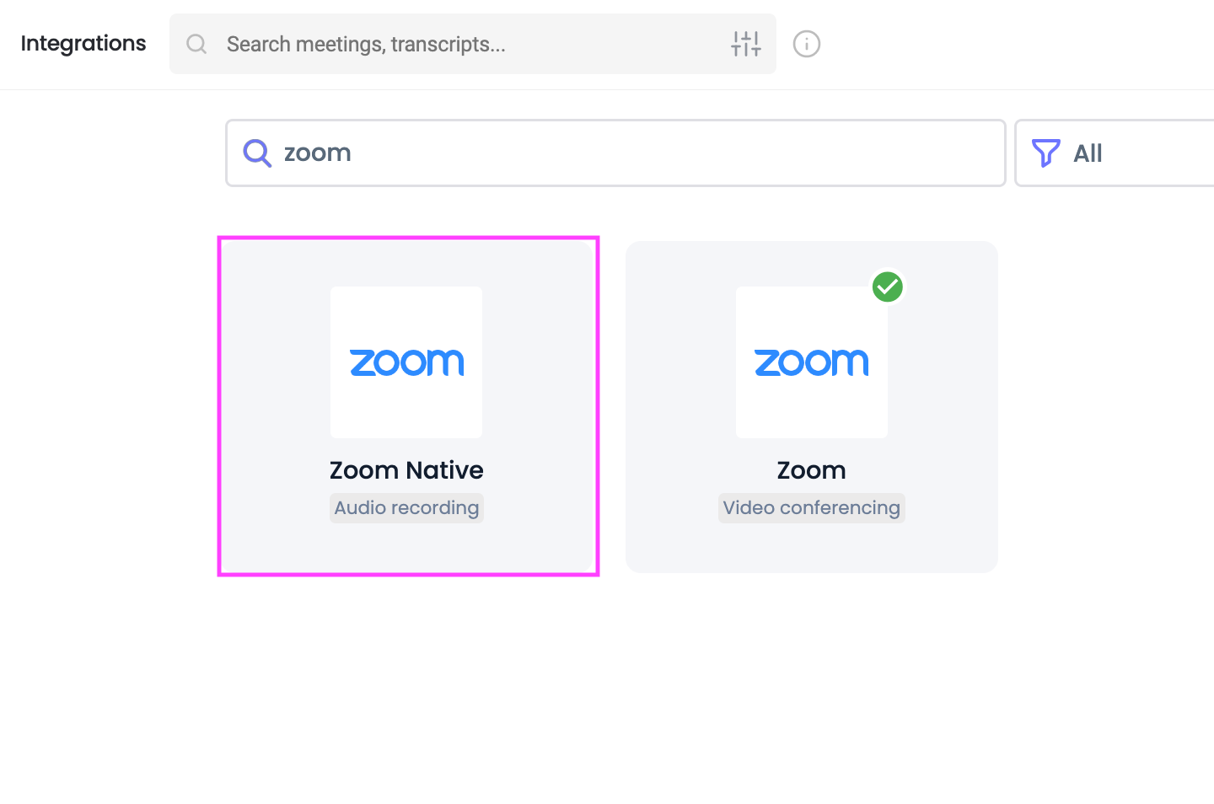Click the search magnifier icon in top bar
This screenshot has width=1214, height=804.
(196, 44)
